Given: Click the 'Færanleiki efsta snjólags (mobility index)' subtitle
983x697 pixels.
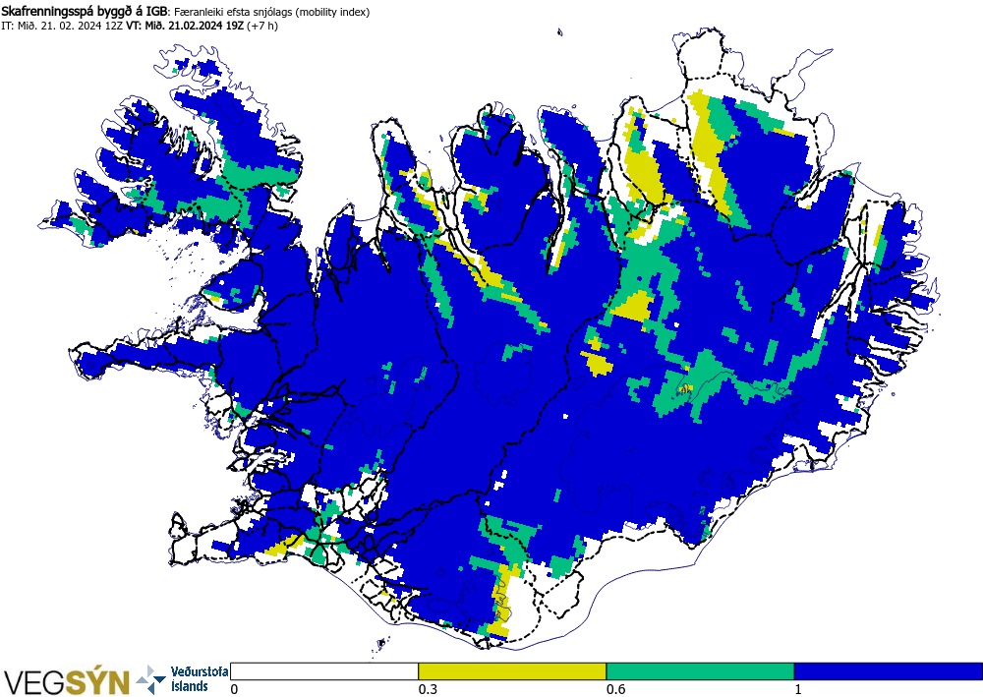Looking at the screenshot, I should (x=271, y=12).
